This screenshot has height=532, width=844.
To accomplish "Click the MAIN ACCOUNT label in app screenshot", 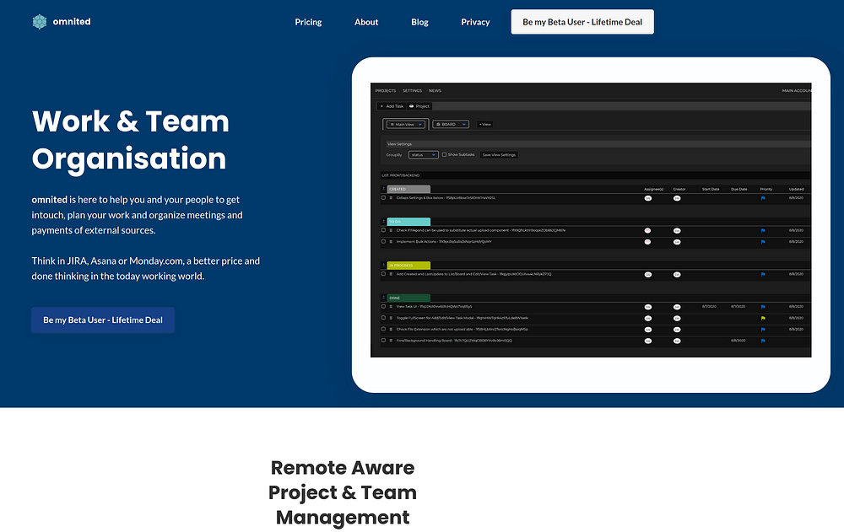I will (x=797, y=91).
